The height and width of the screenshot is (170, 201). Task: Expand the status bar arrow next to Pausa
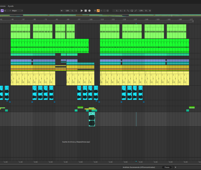coord(176,167)
